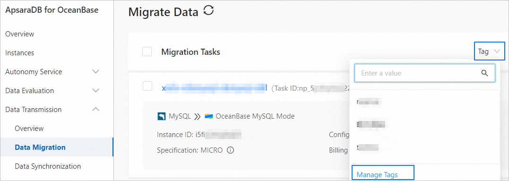The image size is (509, 181).
Task: Open Instances in the sidebar
Action: pyautogui.click(x=20, y=53)
